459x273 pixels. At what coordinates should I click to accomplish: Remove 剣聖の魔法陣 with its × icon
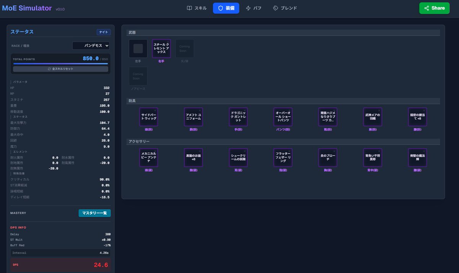(x=423, y=151)
